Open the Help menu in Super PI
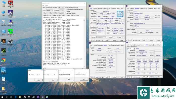176x99 pixels. coord(46,5)
